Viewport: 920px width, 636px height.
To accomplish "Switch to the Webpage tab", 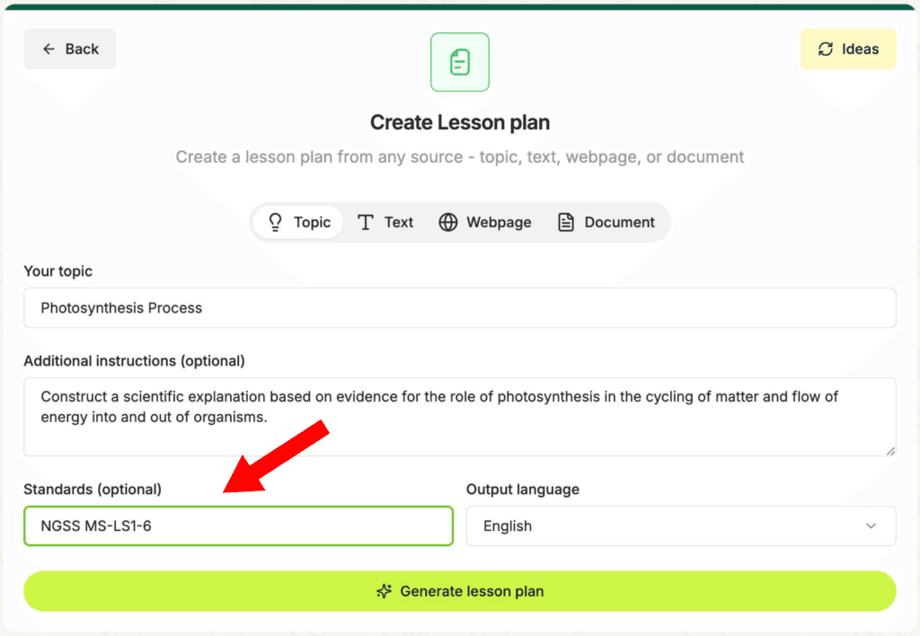I will (x=485, y=223).
